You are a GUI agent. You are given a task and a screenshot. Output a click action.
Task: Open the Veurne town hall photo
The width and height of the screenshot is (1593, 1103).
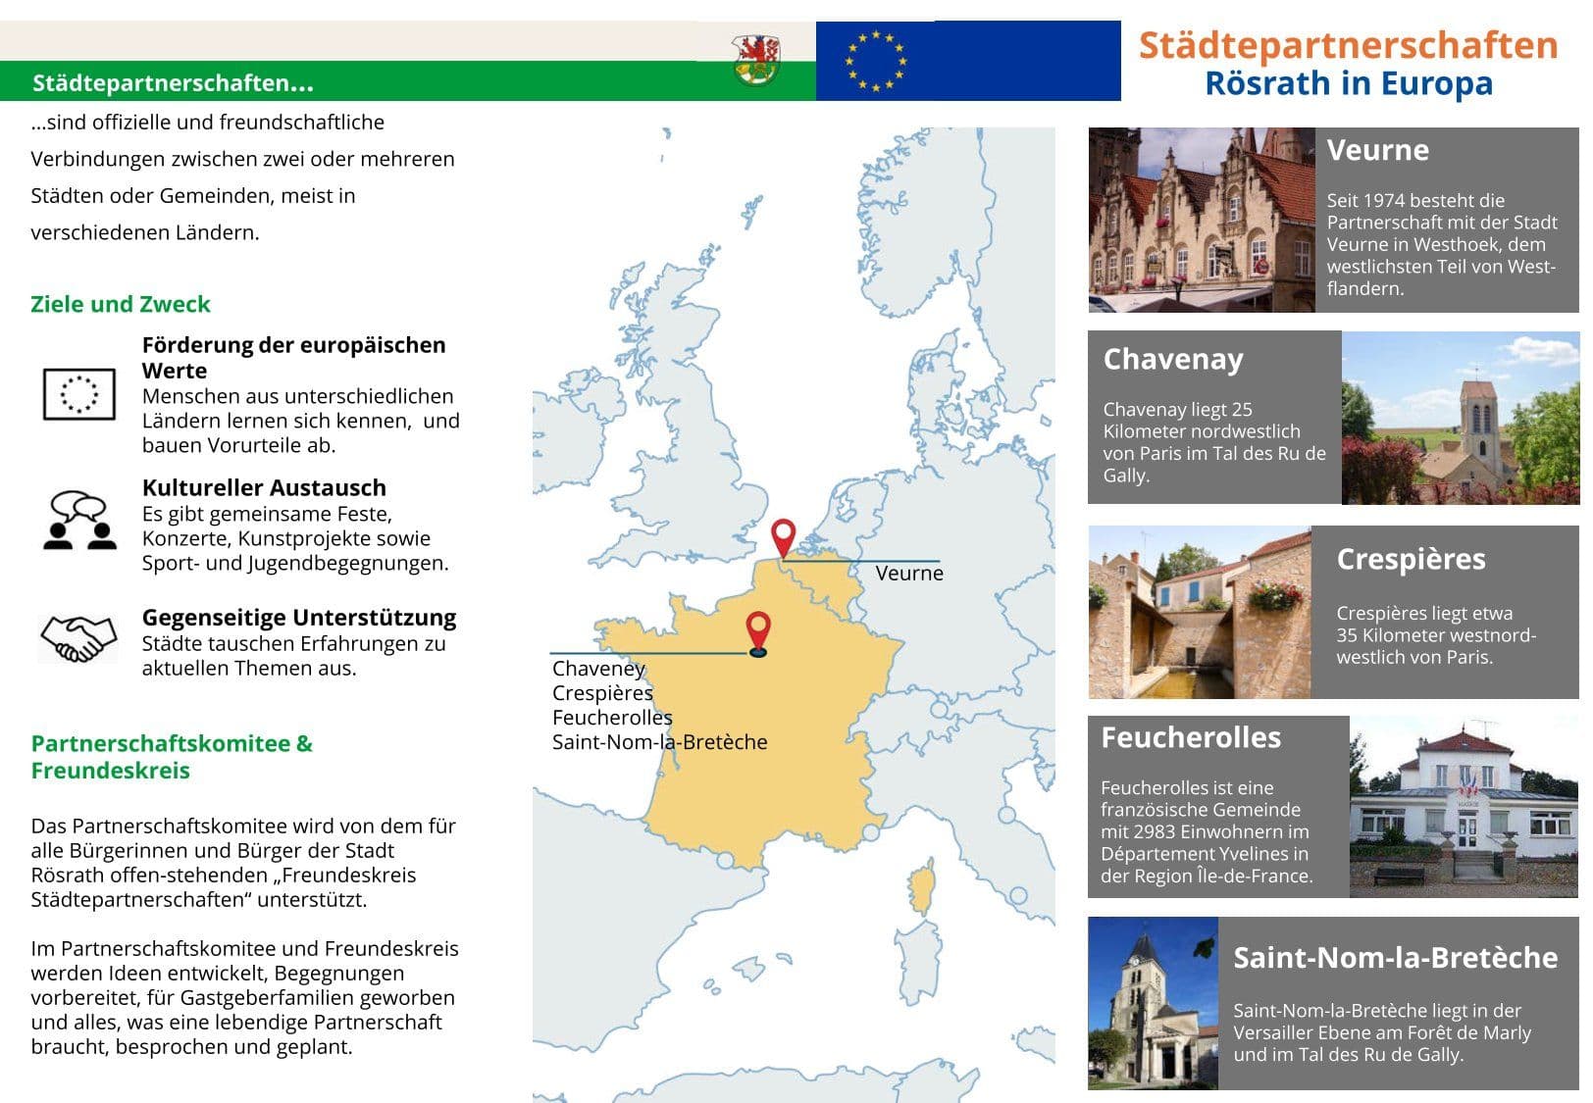(x=1202, y=220)
